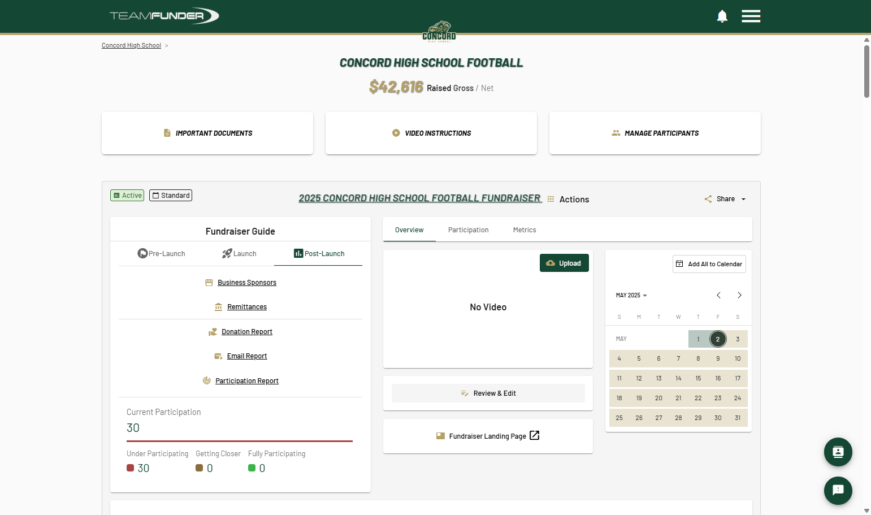Open Manage Participants
This screenshot has height=515, width=871.
[x=655, y=133]
